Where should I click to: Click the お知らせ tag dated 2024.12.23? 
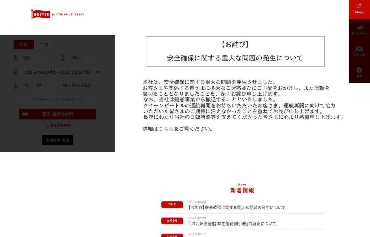tap(172, 221)
